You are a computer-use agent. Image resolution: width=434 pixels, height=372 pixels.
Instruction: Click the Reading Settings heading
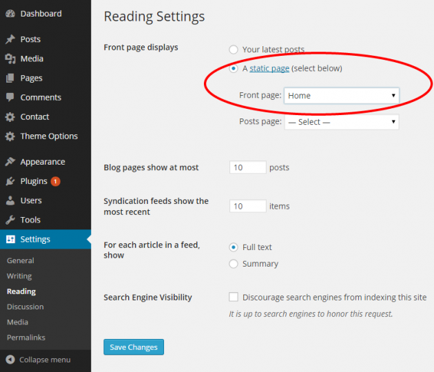click(154, 17)
